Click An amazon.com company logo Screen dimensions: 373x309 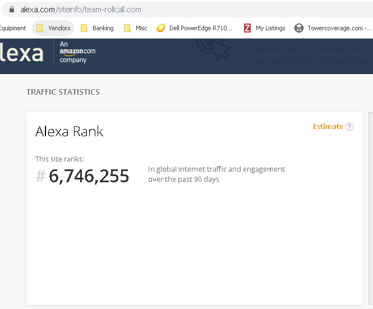77,52
